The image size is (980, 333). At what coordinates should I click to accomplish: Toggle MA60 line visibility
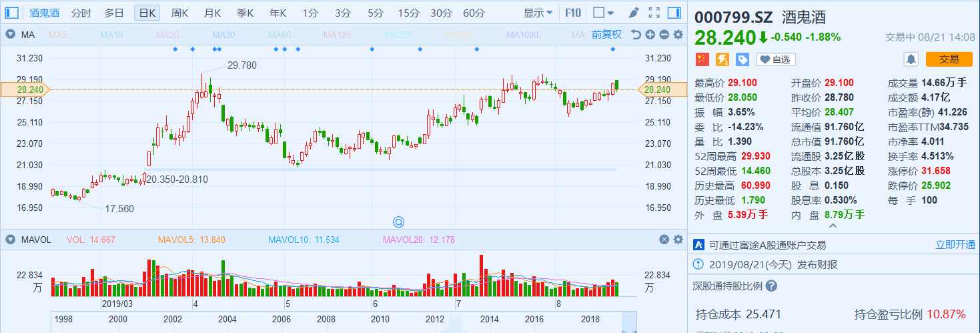(280, 35)
